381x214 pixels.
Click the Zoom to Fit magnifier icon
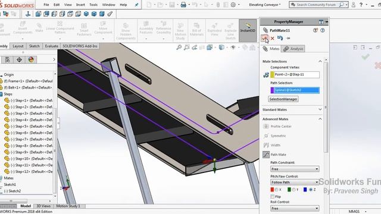(x=179, y=48)
